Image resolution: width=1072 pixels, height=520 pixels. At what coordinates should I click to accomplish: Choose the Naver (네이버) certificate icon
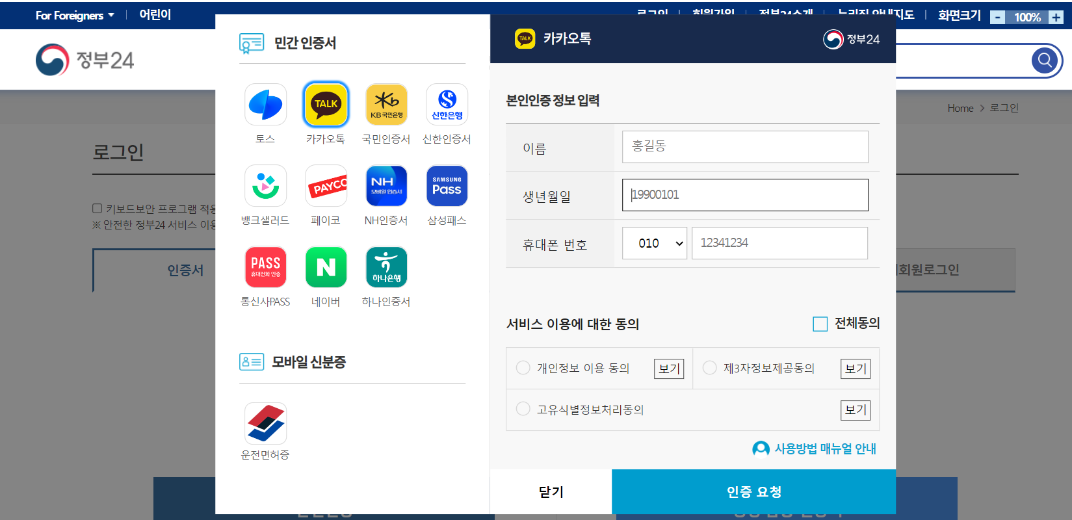pos(326,267)
